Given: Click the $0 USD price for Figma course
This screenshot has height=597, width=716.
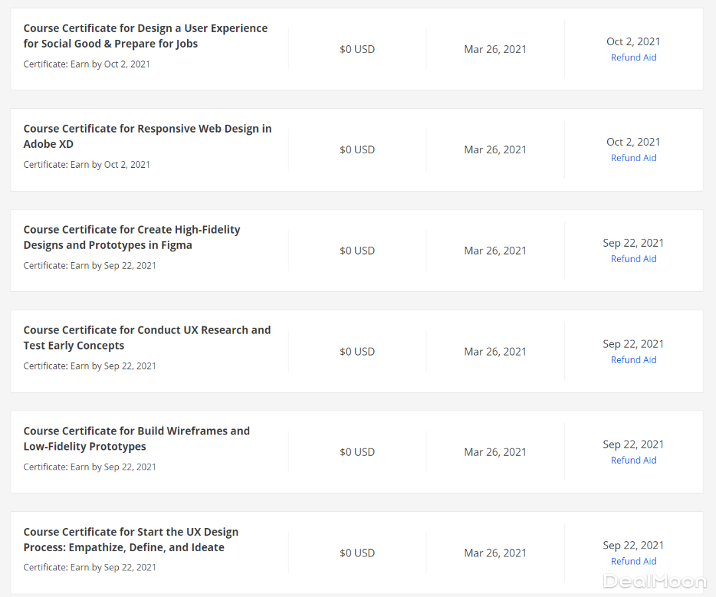Looking at the screenshot, I should 357,251.
